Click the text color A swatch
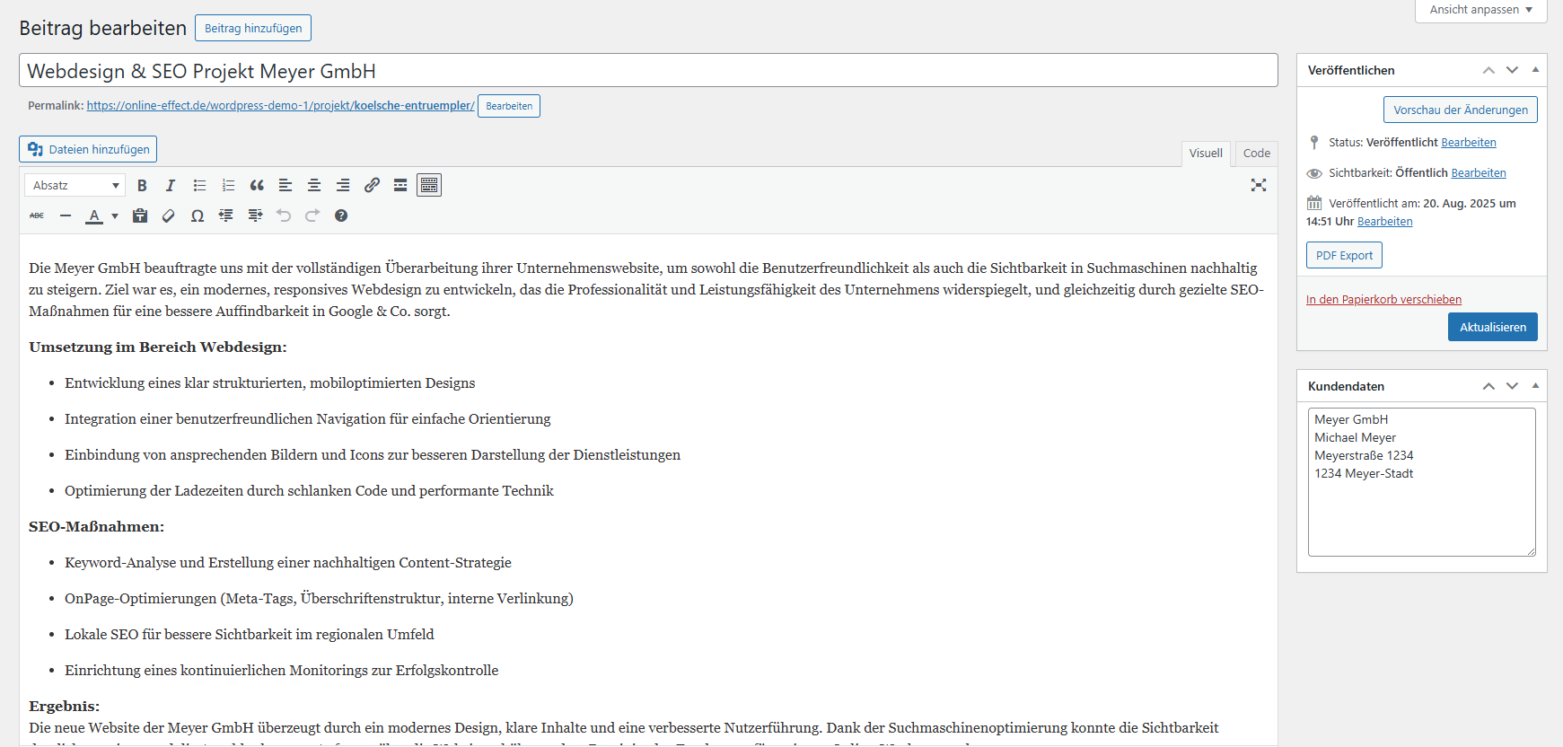This screenshot has height=747, width=1563. pos(94,215)
